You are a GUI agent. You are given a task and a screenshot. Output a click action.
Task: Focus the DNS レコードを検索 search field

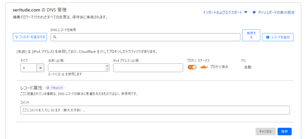coord(145,37)
